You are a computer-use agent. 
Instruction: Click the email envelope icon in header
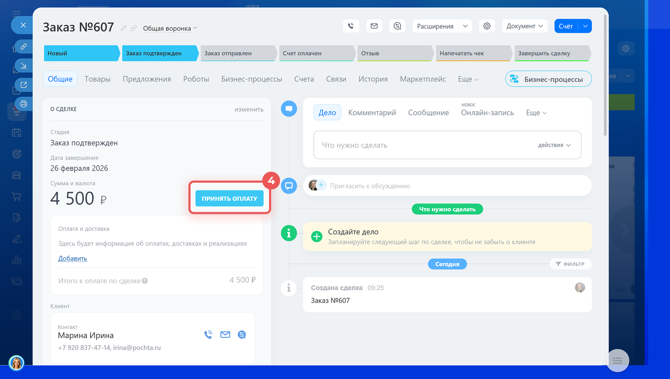click(374, 26)
